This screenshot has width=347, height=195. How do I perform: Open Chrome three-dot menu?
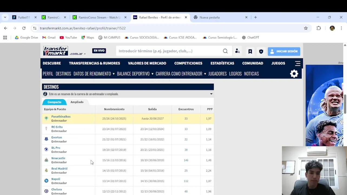pyautogui.click(x=341, y=28)
